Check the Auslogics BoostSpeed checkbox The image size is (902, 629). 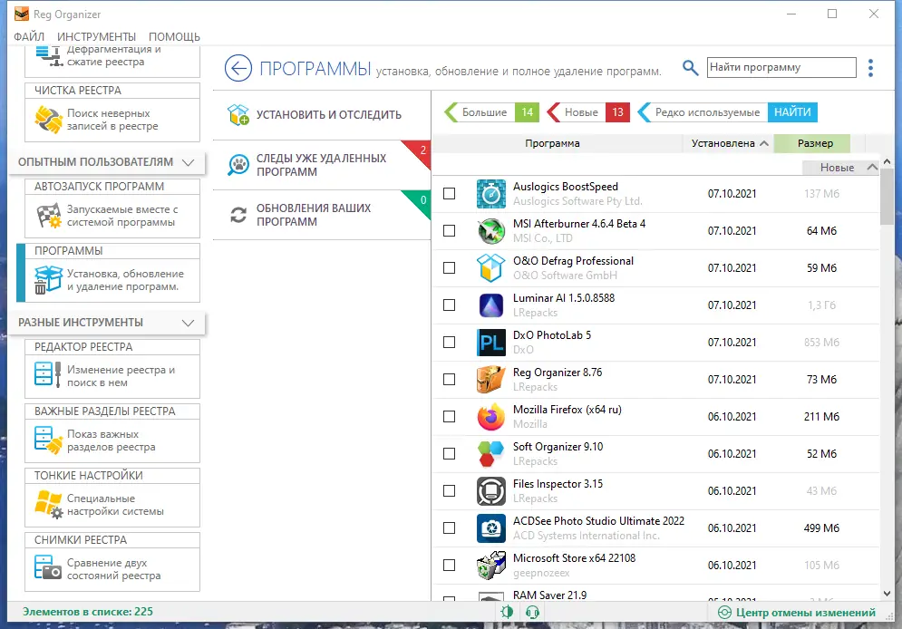(x=450, y=194)
